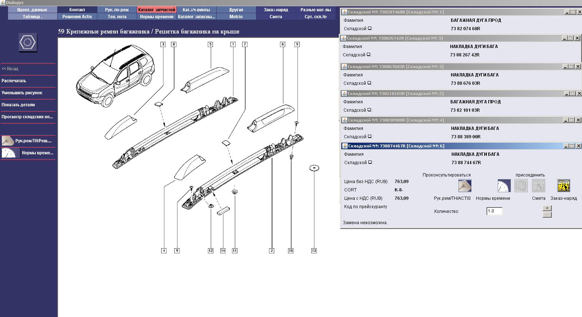The image size is (582, 317).
Task: Open the Каталог запчастей tab
Action: pos(157,10)
